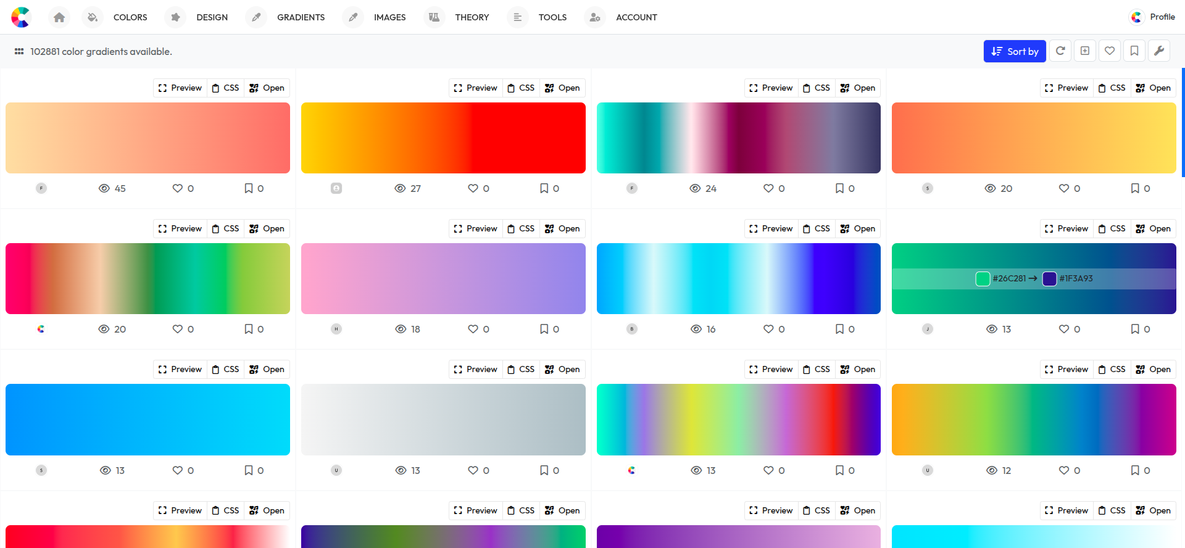
Task: Click the Profile avatar icon
Action: coord(1136,17)
